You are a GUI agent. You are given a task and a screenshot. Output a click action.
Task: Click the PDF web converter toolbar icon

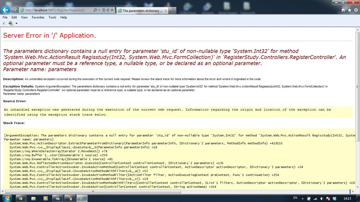[11, 23]
